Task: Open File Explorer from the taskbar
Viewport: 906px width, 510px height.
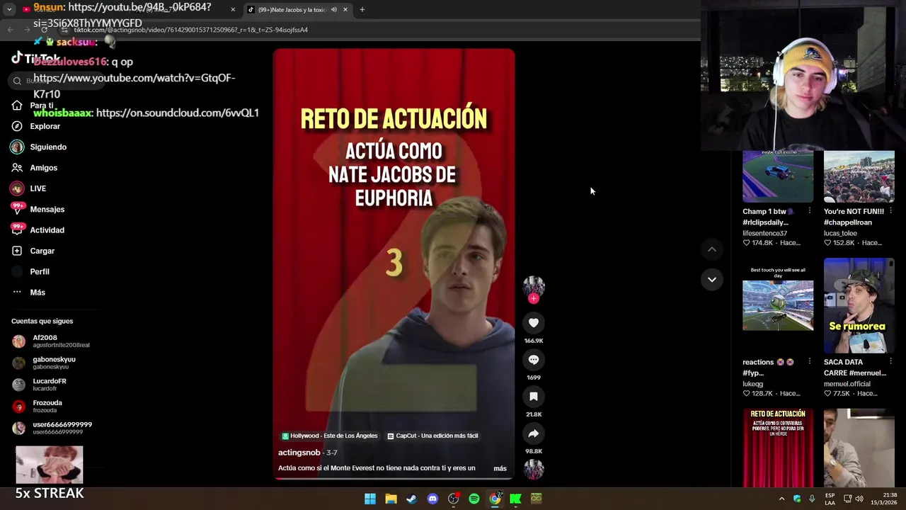Action: click(391, 499)
